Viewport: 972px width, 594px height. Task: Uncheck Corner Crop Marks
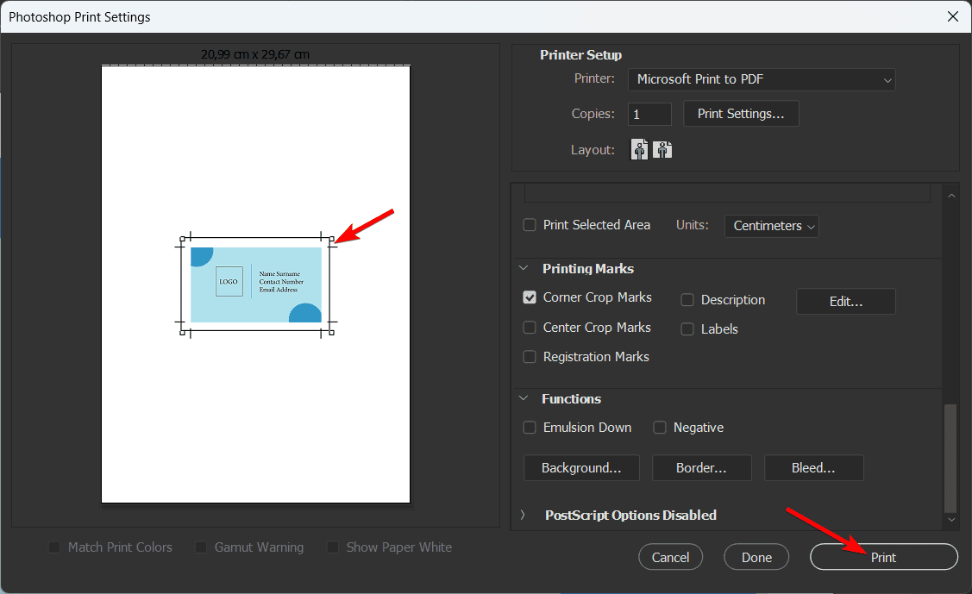pyautogui.click(x=530, y=297)
